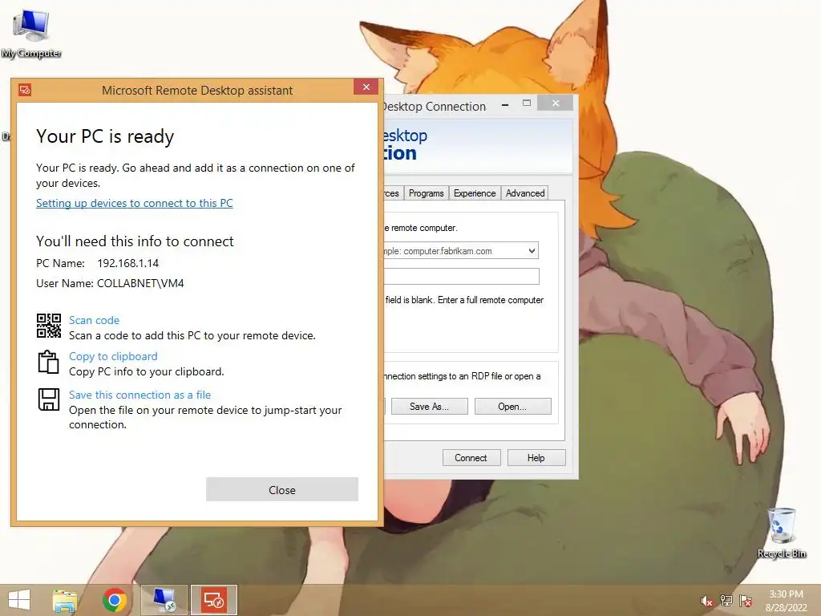This screenshot has height=616, width=821.
Task: Click the Close button in assistant dialog
Action: click(x=282, y=490)
